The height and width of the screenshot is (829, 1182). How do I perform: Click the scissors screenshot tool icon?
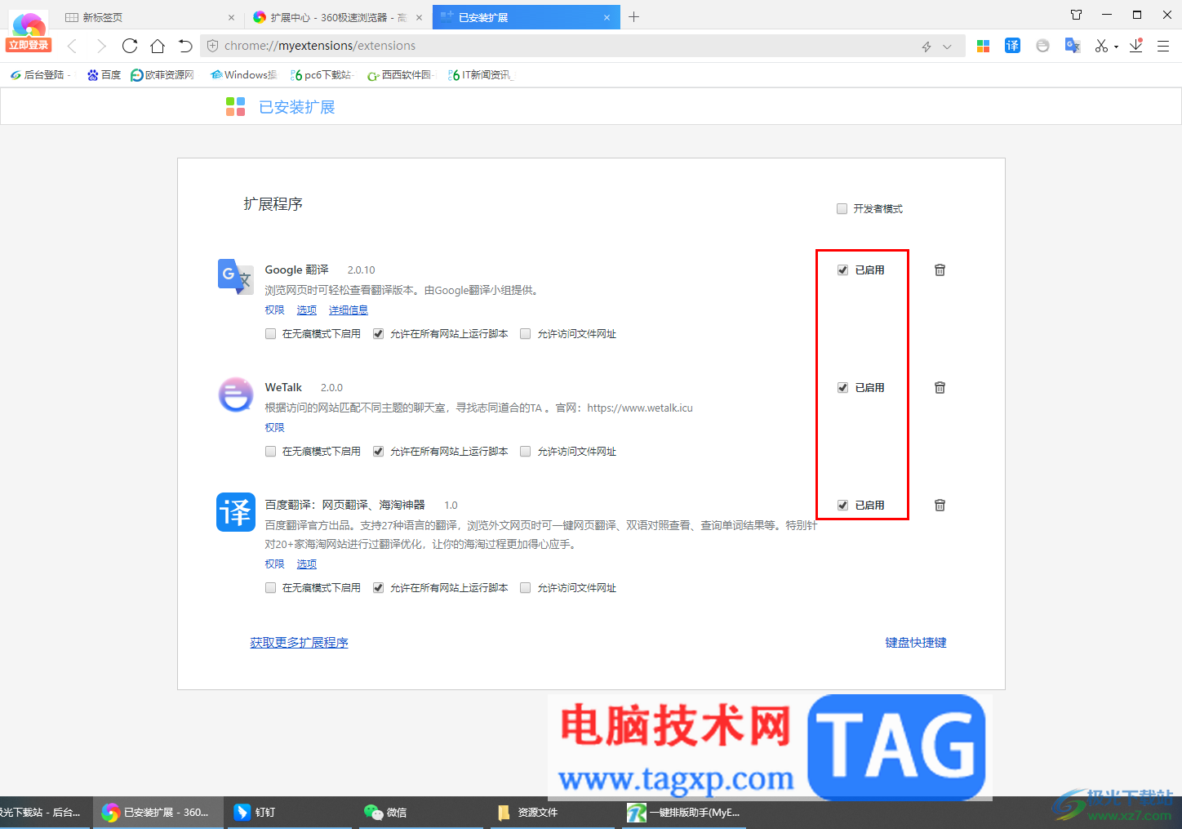pyautogui.click(x=1101, y=46)
